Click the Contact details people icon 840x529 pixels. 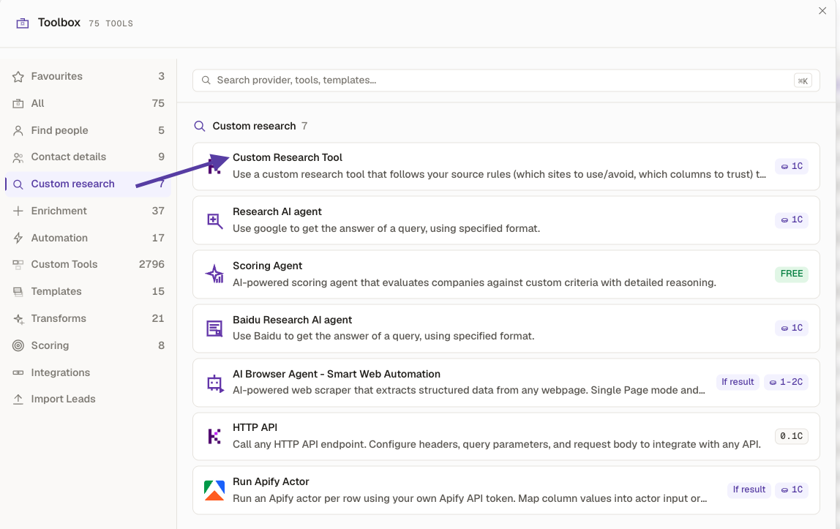pos(18,157)
